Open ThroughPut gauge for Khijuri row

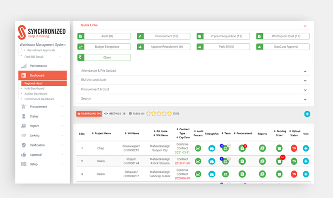(x=212, y=161)
